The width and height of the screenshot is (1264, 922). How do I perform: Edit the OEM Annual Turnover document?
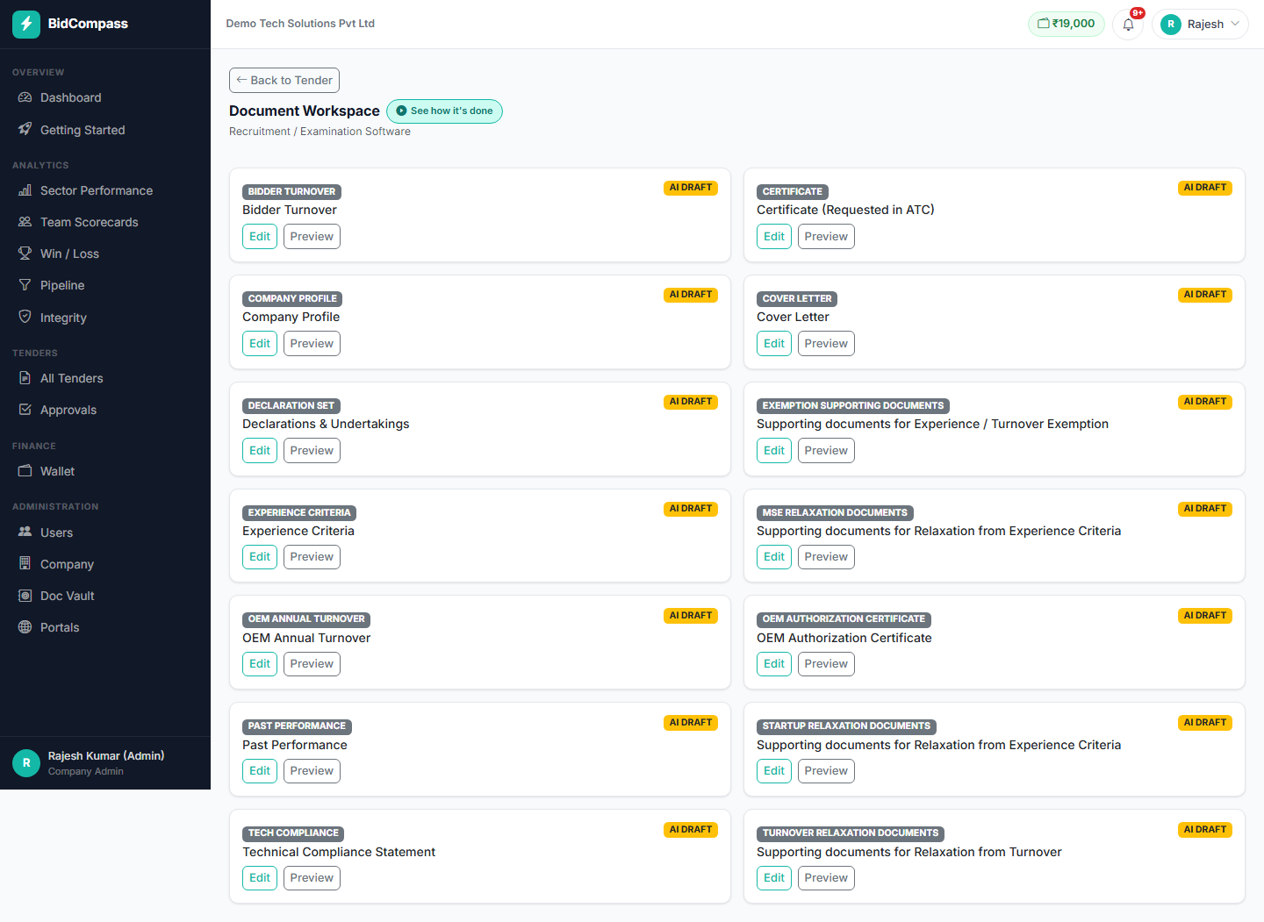tap(260, 664)
